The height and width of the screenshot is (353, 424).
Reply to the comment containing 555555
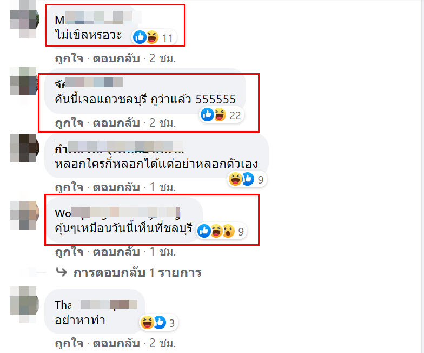[116, 122]
